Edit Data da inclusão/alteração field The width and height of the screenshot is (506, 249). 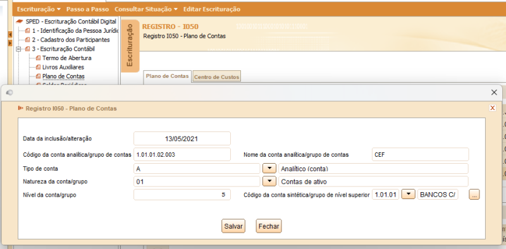coord(182,138)
